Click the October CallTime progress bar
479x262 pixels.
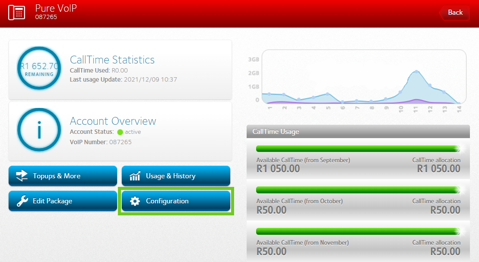click(358, 190)
